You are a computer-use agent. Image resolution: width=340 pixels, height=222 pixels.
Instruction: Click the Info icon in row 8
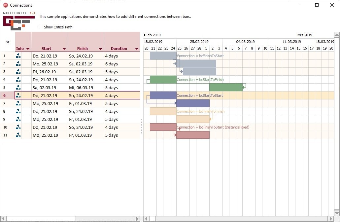click(x=18, y=111)
